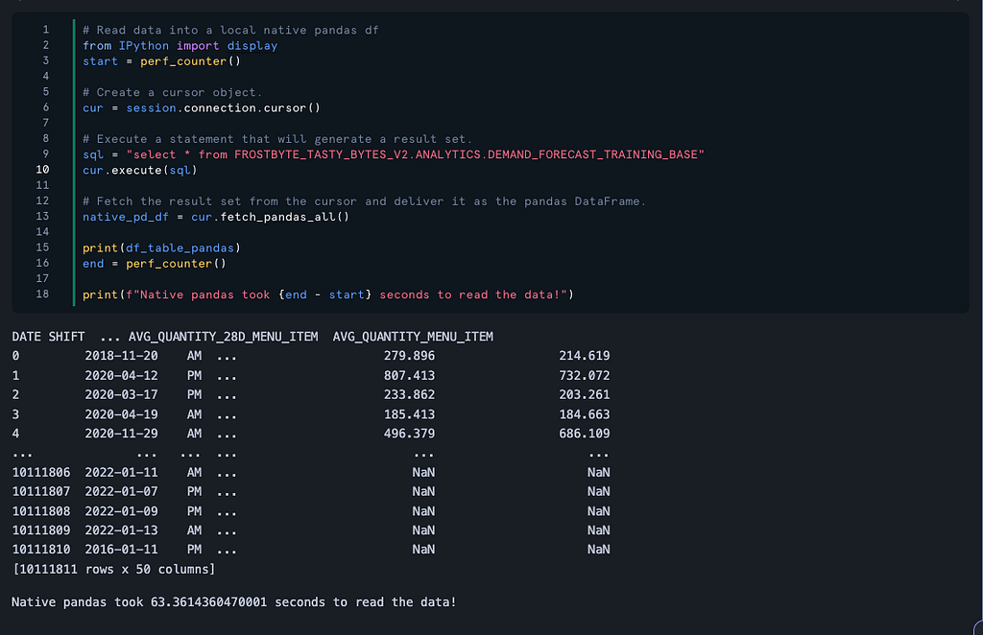983x635 pixels.
Task: Click session.connection.cursor() code on line 6
Action: point(223,107)
